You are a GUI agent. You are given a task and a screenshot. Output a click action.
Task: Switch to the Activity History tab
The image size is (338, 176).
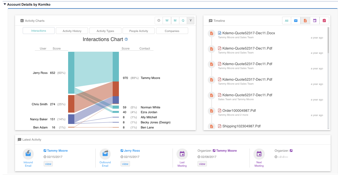pyautogui.click(x=72, y=31)
